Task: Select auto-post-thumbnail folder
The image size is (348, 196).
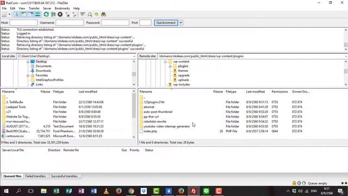Action: [x=158, y=112]
